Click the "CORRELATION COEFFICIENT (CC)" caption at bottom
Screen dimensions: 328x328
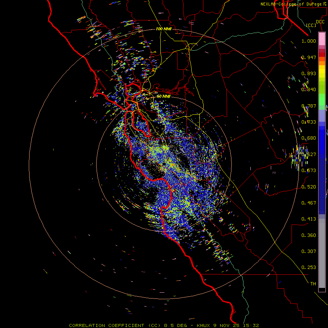click(115, 325)
